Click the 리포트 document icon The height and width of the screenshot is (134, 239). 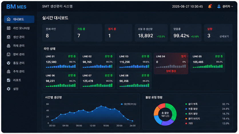click(9, 80)
